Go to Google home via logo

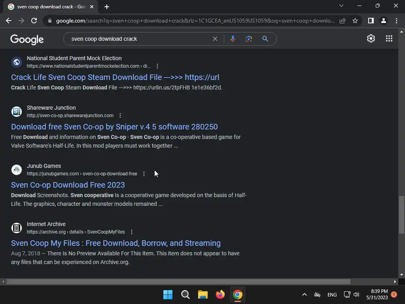[x=27, y=39]
